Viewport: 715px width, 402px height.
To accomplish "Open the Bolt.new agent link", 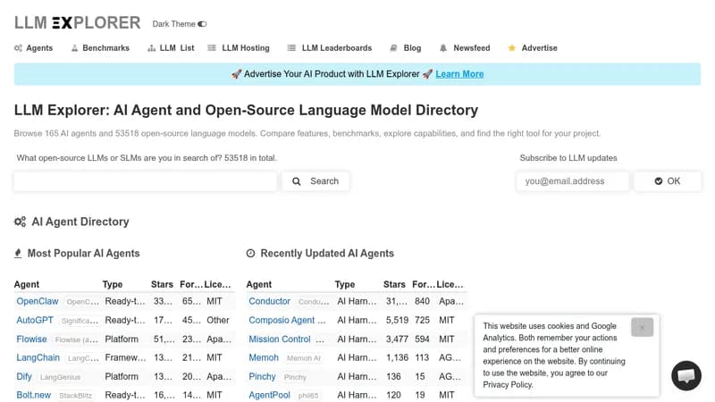I will click(34, 395).
